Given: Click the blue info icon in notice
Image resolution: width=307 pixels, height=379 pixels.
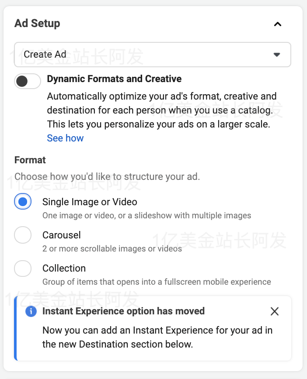Looking at the screenshot, I should click(x=31, y=311).
